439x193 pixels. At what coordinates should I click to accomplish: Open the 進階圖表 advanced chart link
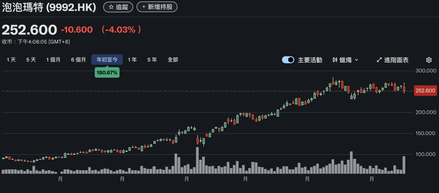392,60
